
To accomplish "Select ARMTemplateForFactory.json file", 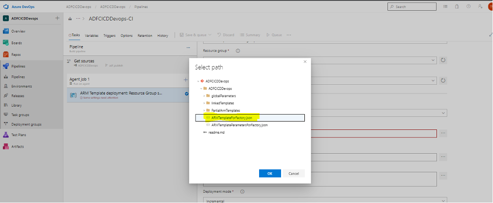I will [250, 118].
